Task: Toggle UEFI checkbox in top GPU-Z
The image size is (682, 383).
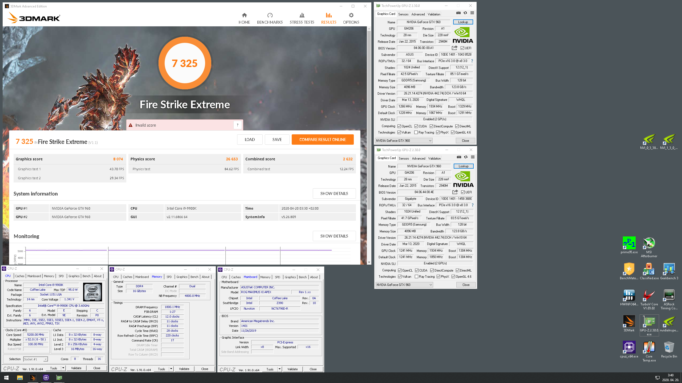Action: tap(462, 48)
